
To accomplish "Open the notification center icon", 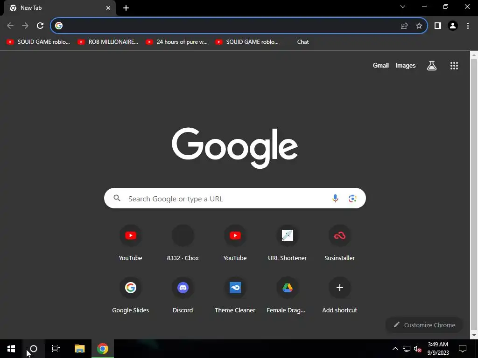I will point(463,349).
